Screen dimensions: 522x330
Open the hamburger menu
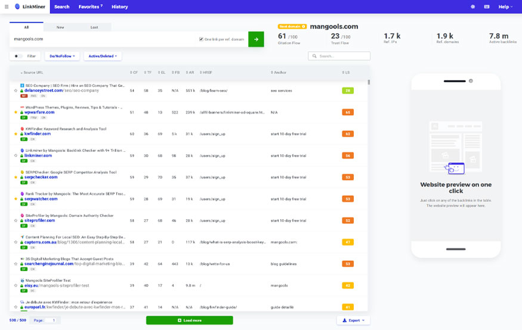7,7
